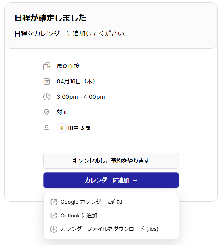Click the download icon for .ics file
The height and width of the screenshot is (245, 223).
[x=54, y=229]
